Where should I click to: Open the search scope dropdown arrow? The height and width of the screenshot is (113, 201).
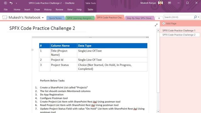click(x=198, y=17)
